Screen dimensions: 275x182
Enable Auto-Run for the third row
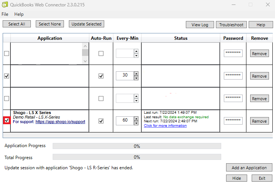[101, 99]
